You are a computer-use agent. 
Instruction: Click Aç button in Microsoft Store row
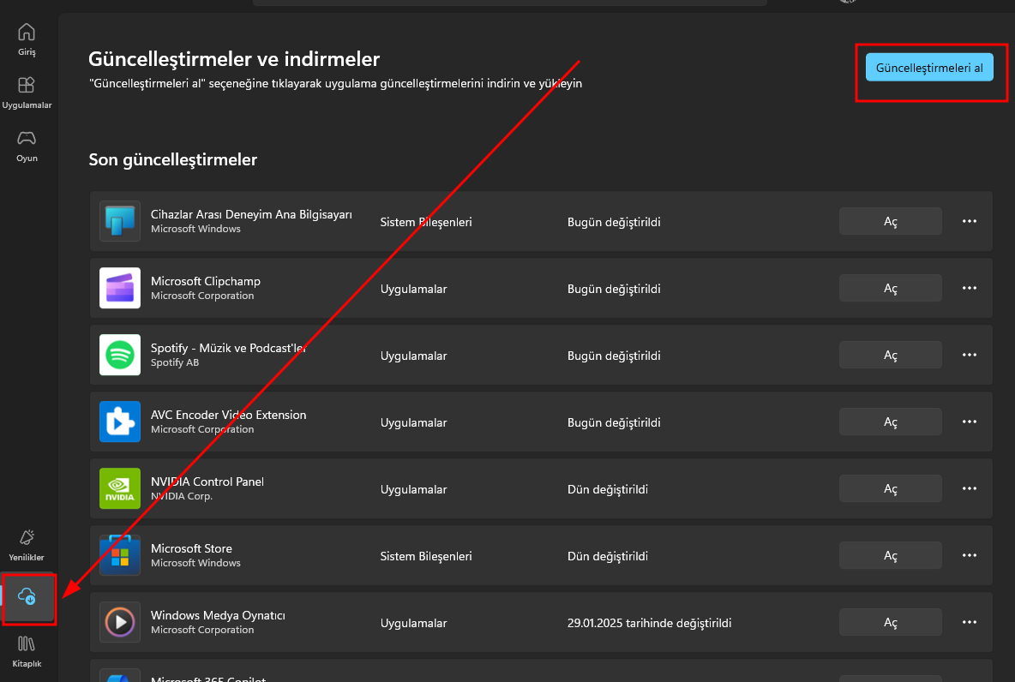pyautogui.click(x=890, y=555)
